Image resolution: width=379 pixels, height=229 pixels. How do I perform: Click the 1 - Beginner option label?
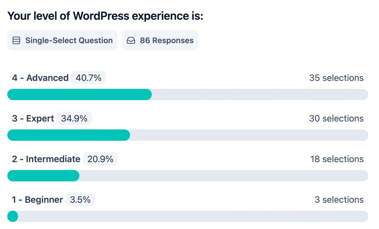tap(37, 200)
